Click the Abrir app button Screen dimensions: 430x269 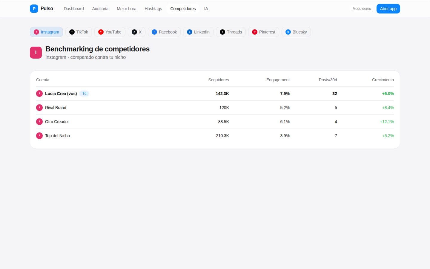coord(388,9)
